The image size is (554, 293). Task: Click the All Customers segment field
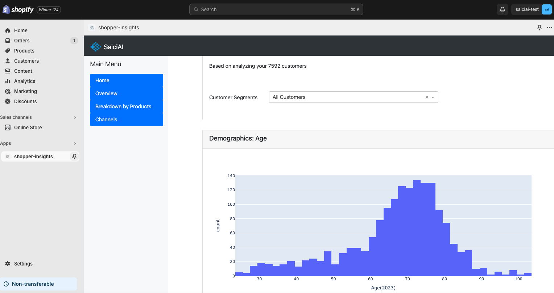click(x=354, y=97)
